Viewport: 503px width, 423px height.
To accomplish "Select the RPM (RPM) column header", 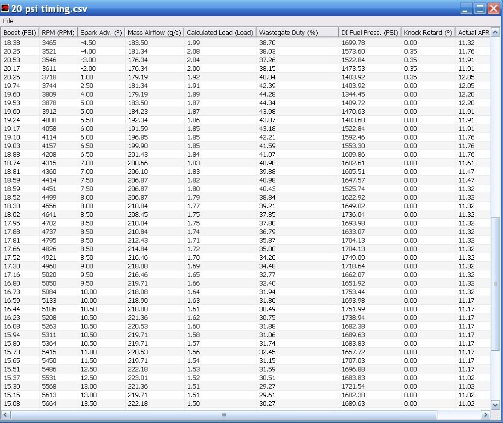I will click(58, 32).
